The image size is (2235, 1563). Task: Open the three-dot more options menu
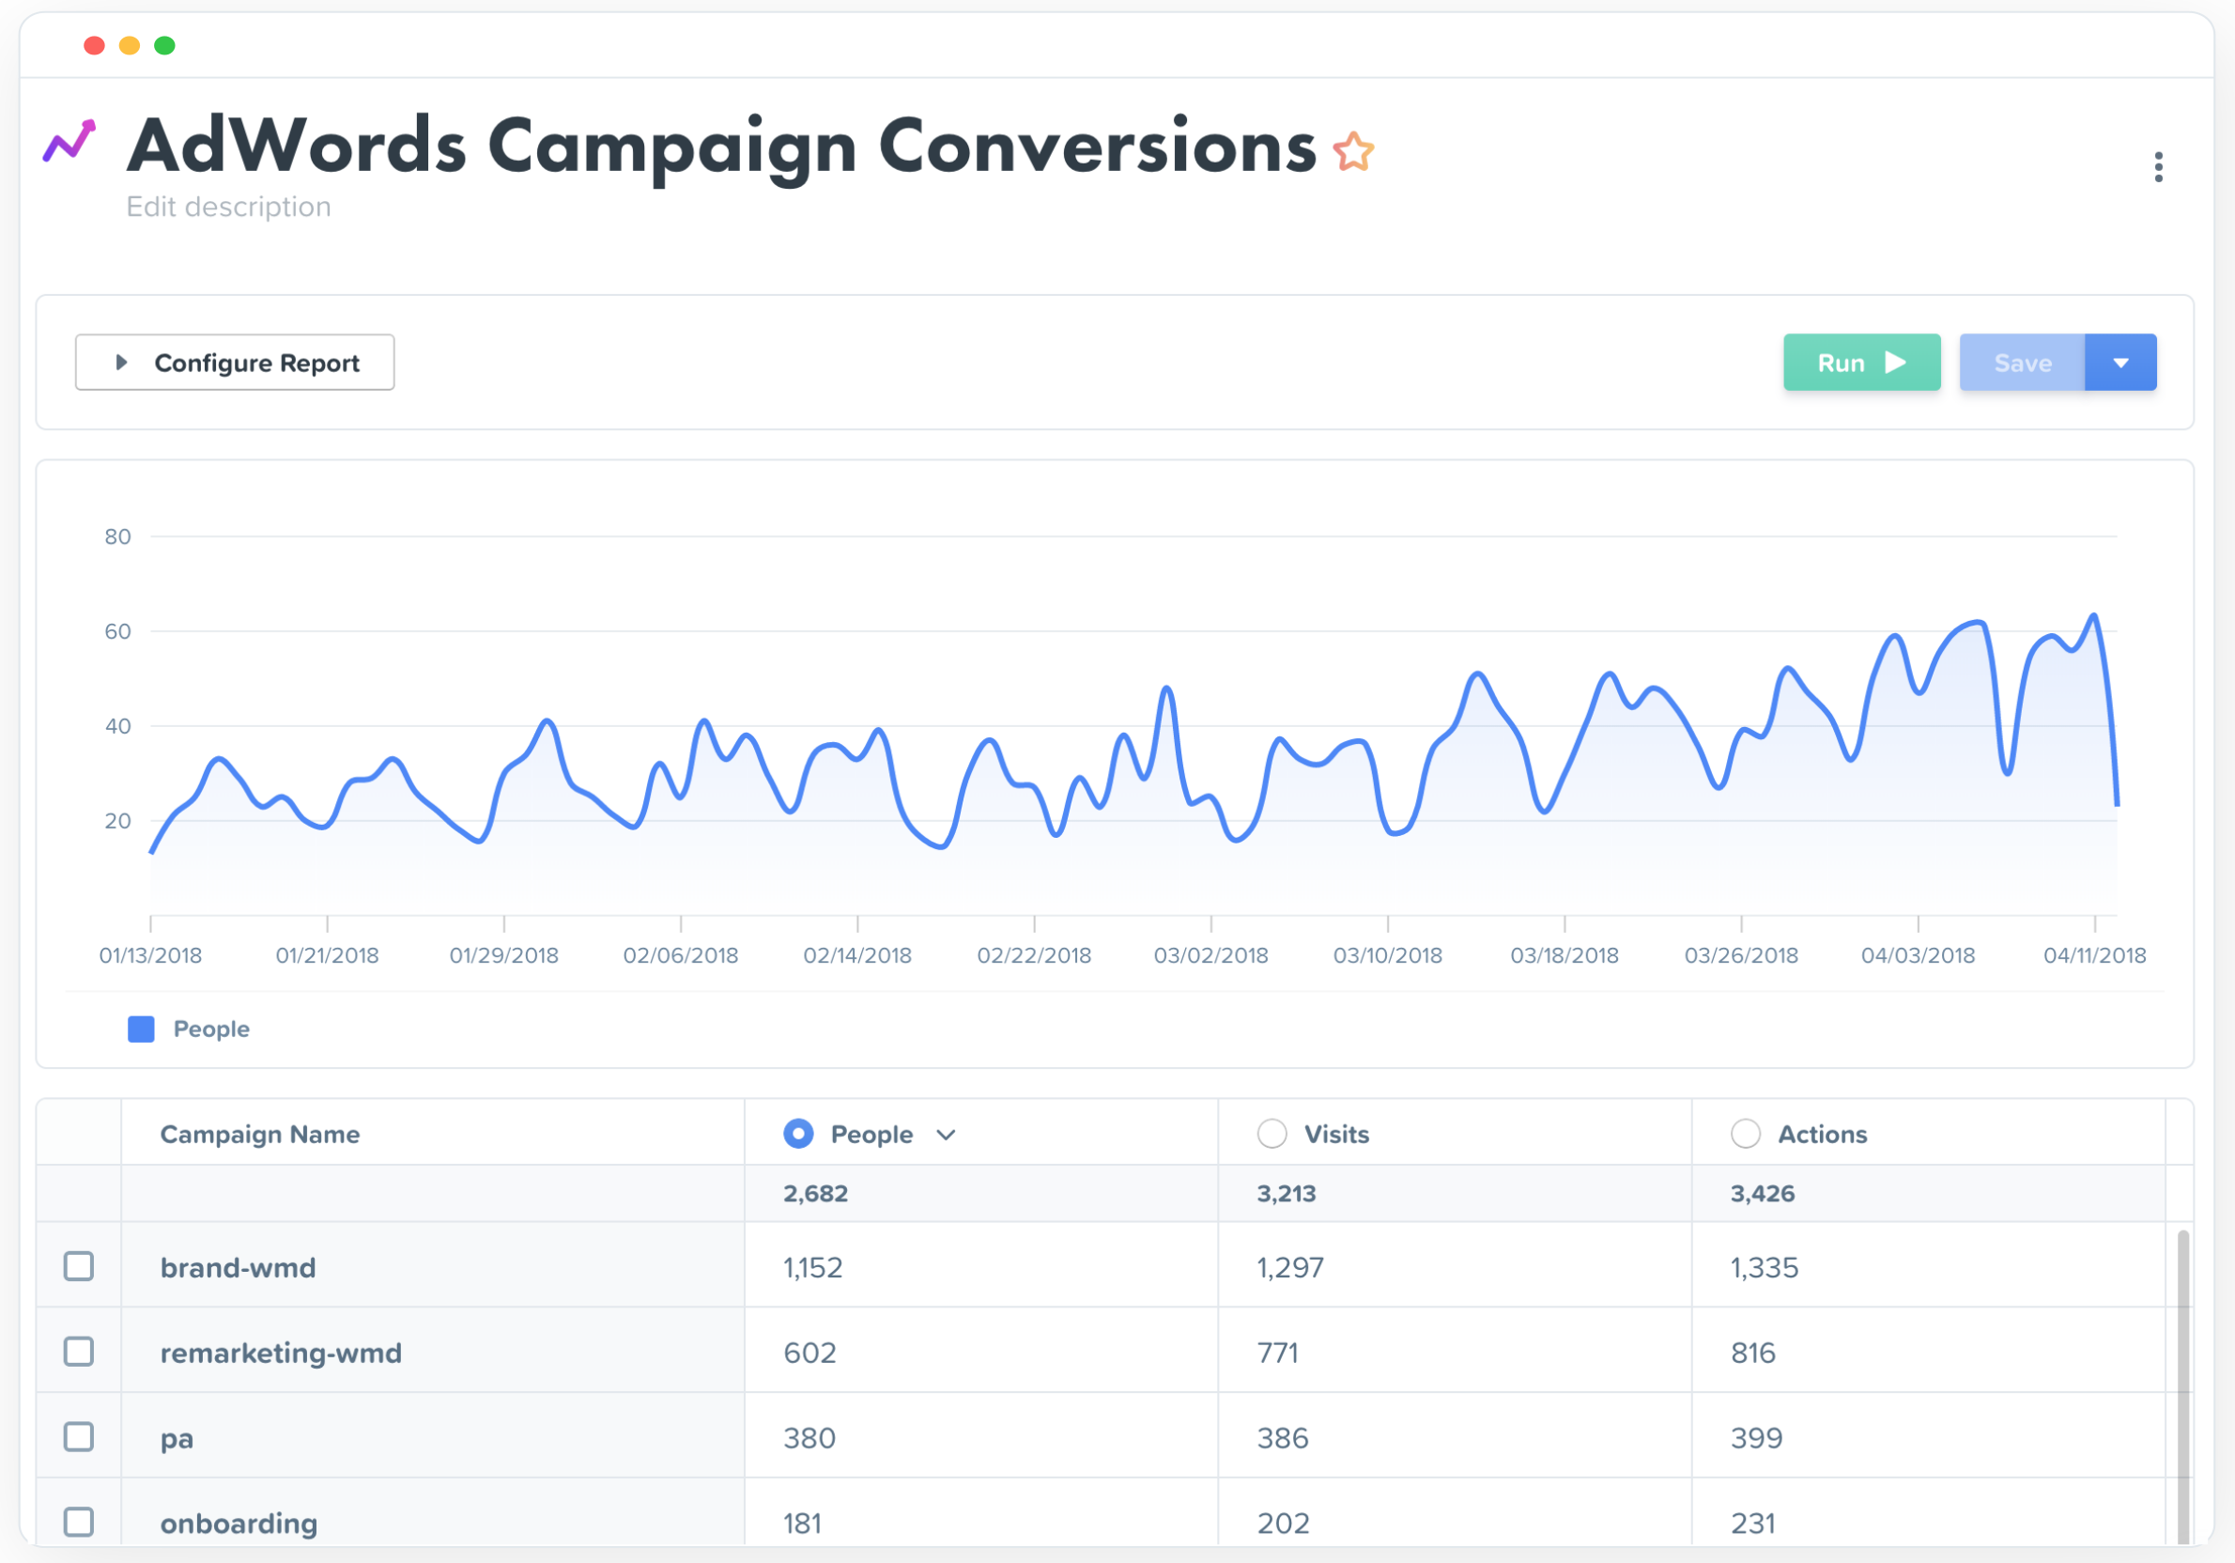pyautogui.click(x=2158, y=166)
